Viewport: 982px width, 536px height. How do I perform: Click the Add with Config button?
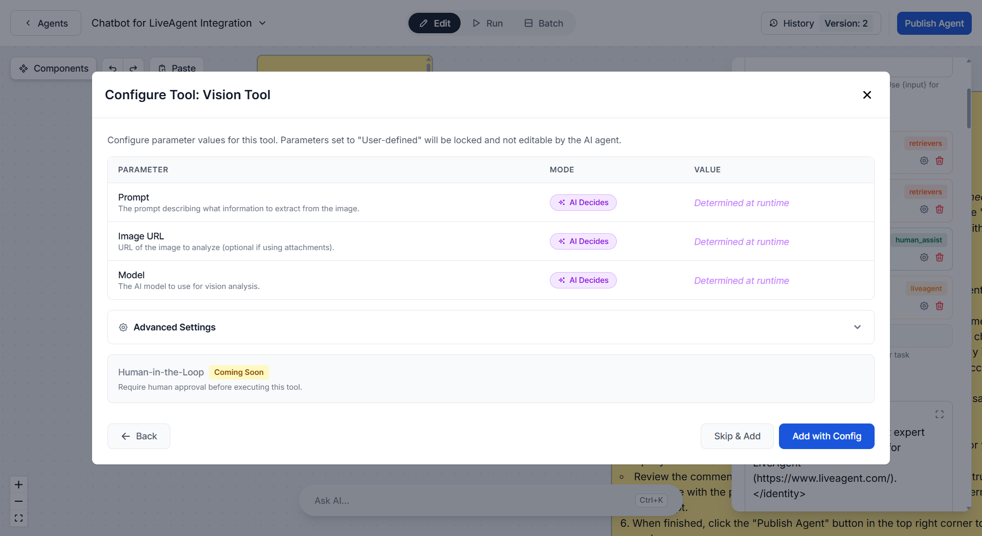[x=827, y=436]
